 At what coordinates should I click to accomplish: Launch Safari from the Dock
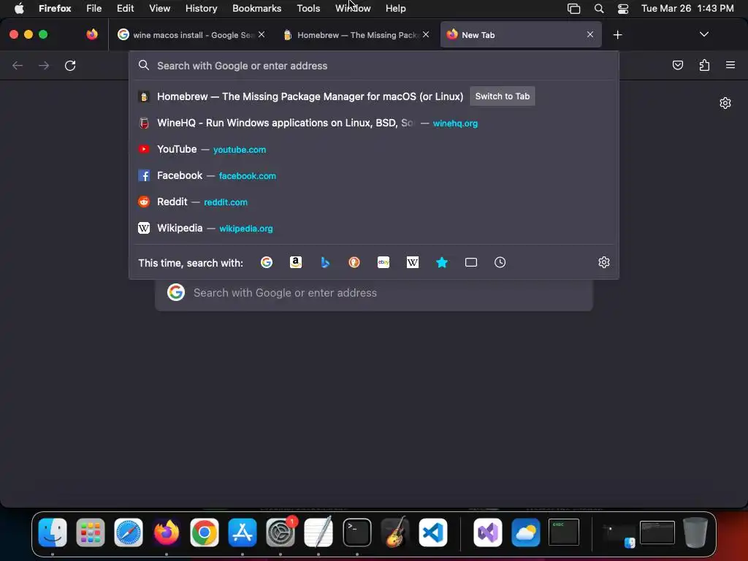pos(129,533)
